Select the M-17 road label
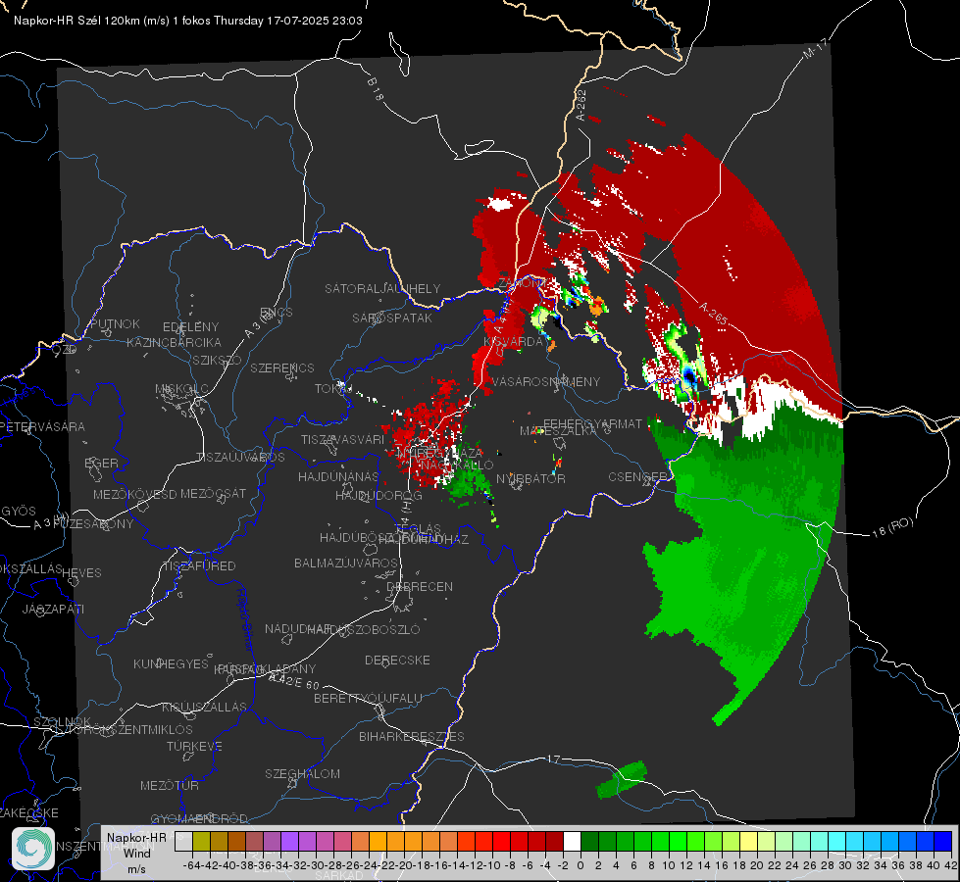This screenshot has height=882, width=960. click(x=815, y=48)
